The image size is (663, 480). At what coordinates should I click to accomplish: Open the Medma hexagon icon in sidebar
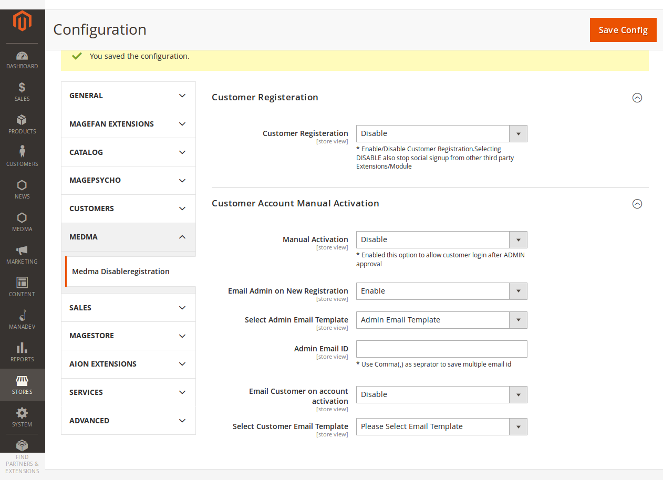pyautogui.click(x=22, y=218)
